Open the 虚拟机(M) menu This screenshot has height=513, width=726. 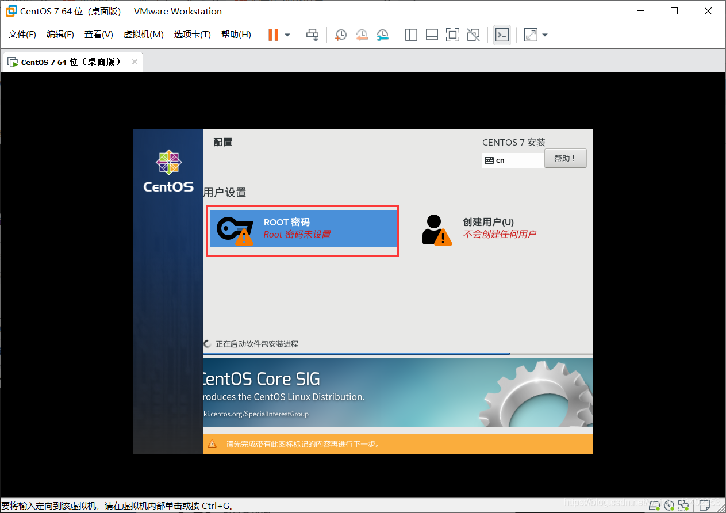coord(144,35)
